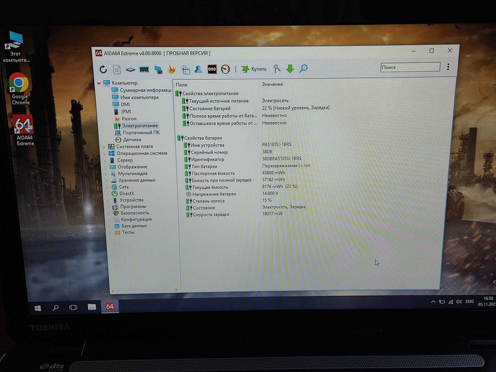This screenshot has width=496, height=372.
Task: Click the green download update arrow
Action: 290,69
